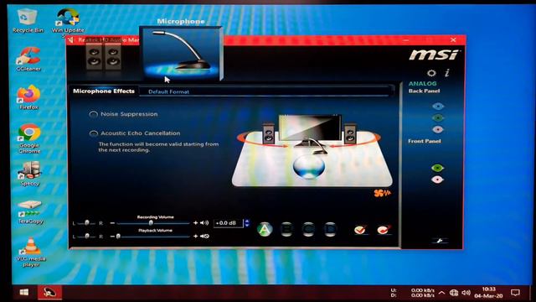The height and width of the screenshot is (302, 536).
Task: Open the Microphone Effects tab
Action: 104,91
